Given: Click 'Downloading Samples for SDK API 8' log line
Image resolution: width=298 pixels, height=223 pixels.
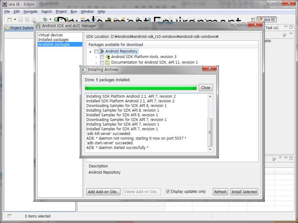Looking at the screenshot, I should click(126, 106).
